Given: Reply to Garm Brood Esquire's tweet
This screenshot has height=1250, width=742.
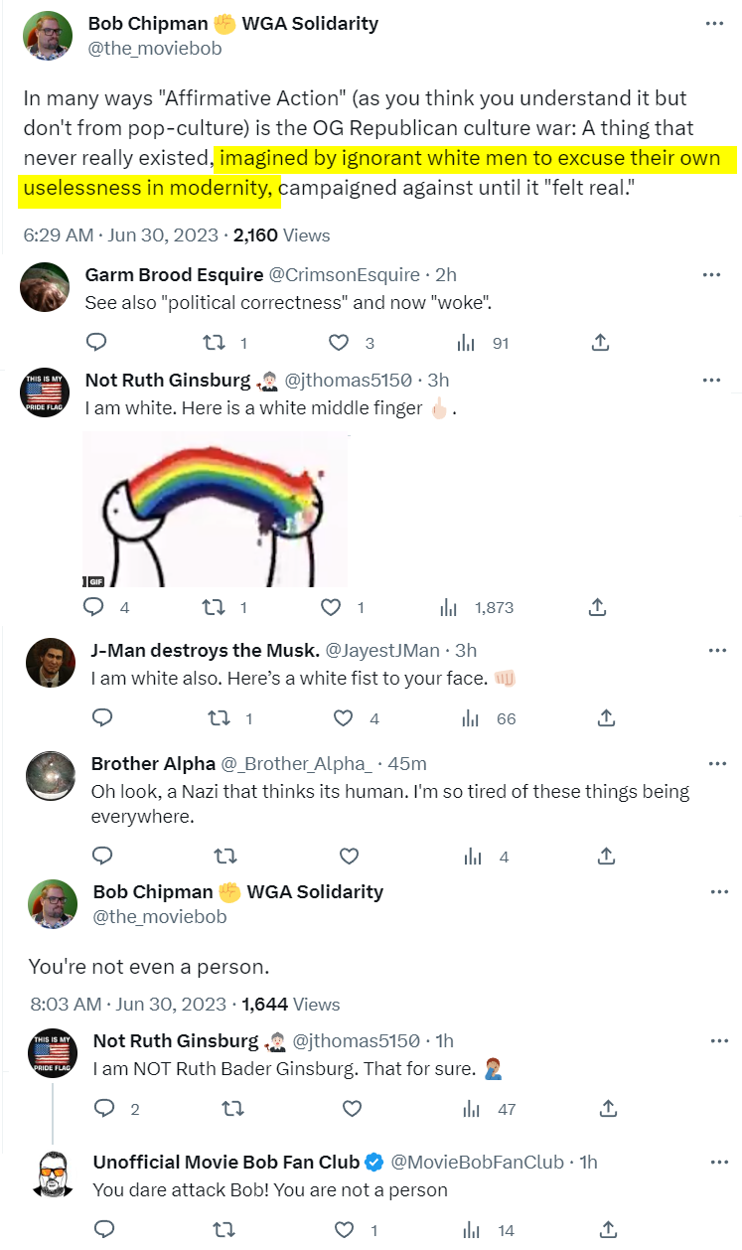Looking at the screenshot, I should coord(96,343).
